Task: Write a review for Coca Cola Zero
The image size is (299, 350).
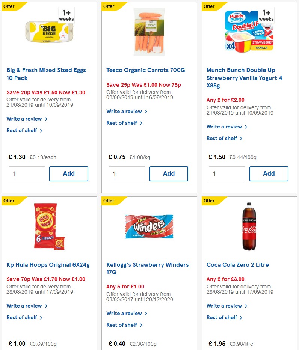Action: pyautogui.click(x=225, y=306)
